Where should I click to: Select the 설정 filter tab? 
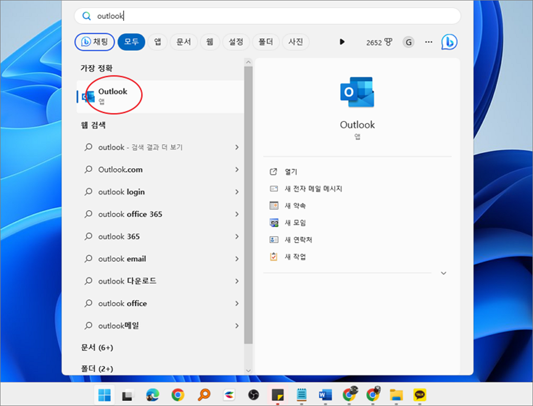236,42
